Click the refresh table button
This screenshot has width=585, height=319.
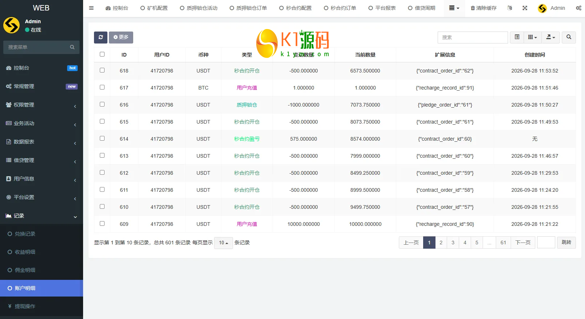pyautogui.click(x=101, y=37)
